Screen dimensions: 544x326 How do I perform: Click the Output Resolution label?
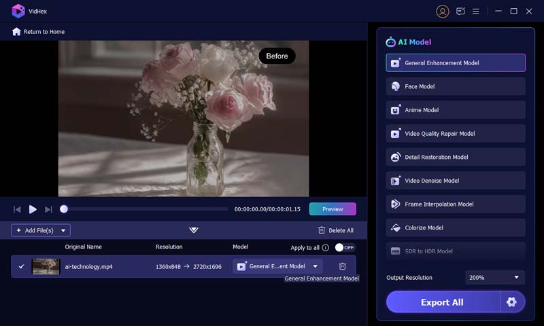click(409, 278)
